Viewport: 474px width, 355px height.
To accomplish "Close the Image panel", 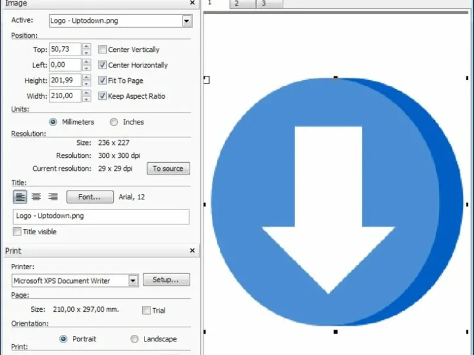I will 192,3.
